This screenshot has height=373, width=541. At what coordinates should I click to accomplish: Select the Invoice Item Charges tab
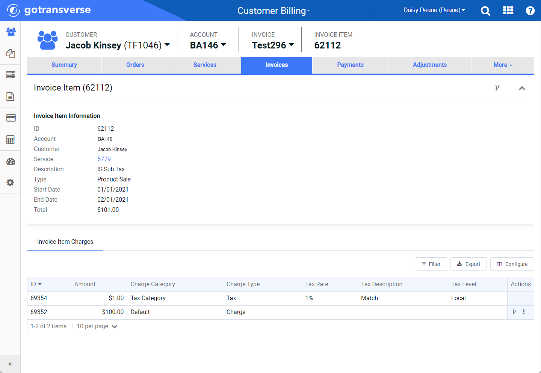click(65, 242)
